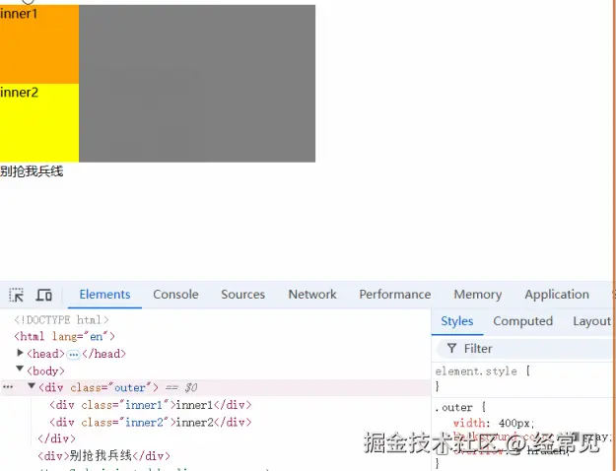The image size is (616, 471).
Task: Collapse the div class outer node
Action: tap(32, 386)
